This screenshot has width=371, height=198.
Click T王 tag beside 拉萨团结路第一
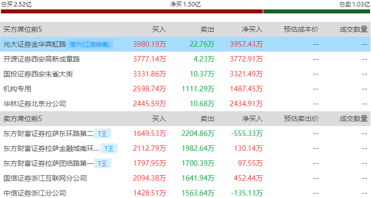point(102,163)
